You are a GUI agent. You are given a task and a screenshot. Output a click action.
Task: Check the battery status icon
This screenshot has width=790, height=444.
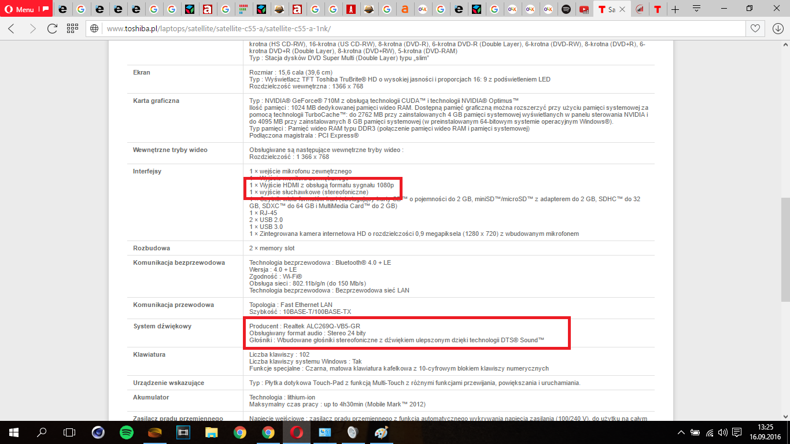[x=696, y=432]
